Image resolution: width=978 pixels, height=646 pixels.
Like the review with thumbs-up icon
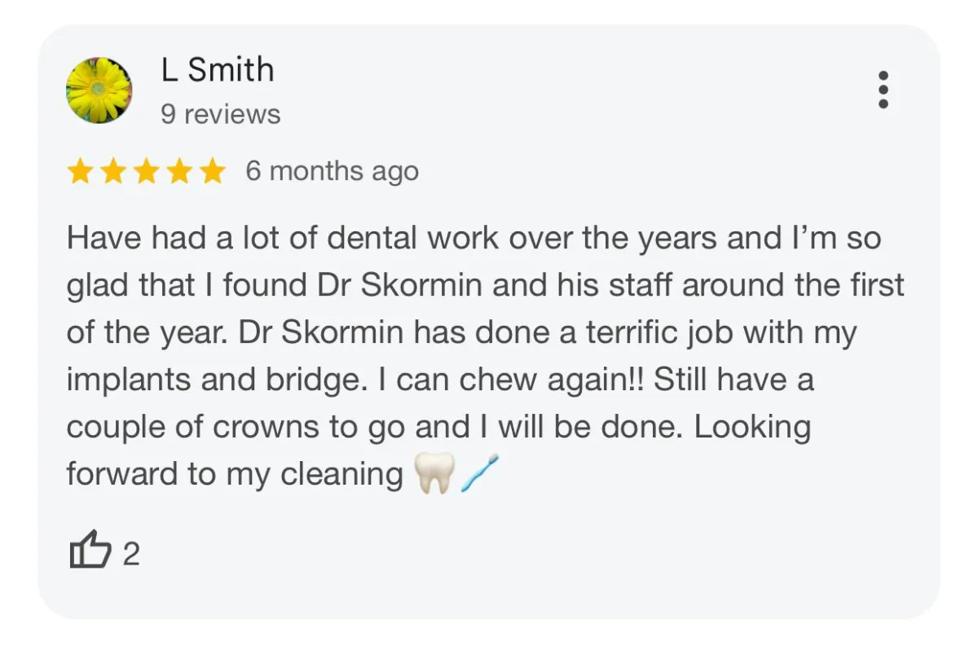click(x=90, y=550)
